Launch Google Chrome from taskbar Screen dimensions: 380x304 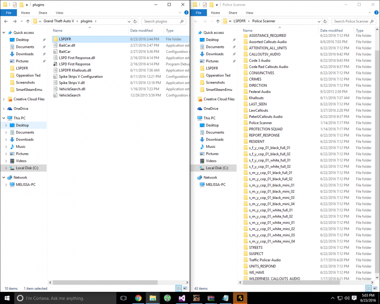(138, 298)
